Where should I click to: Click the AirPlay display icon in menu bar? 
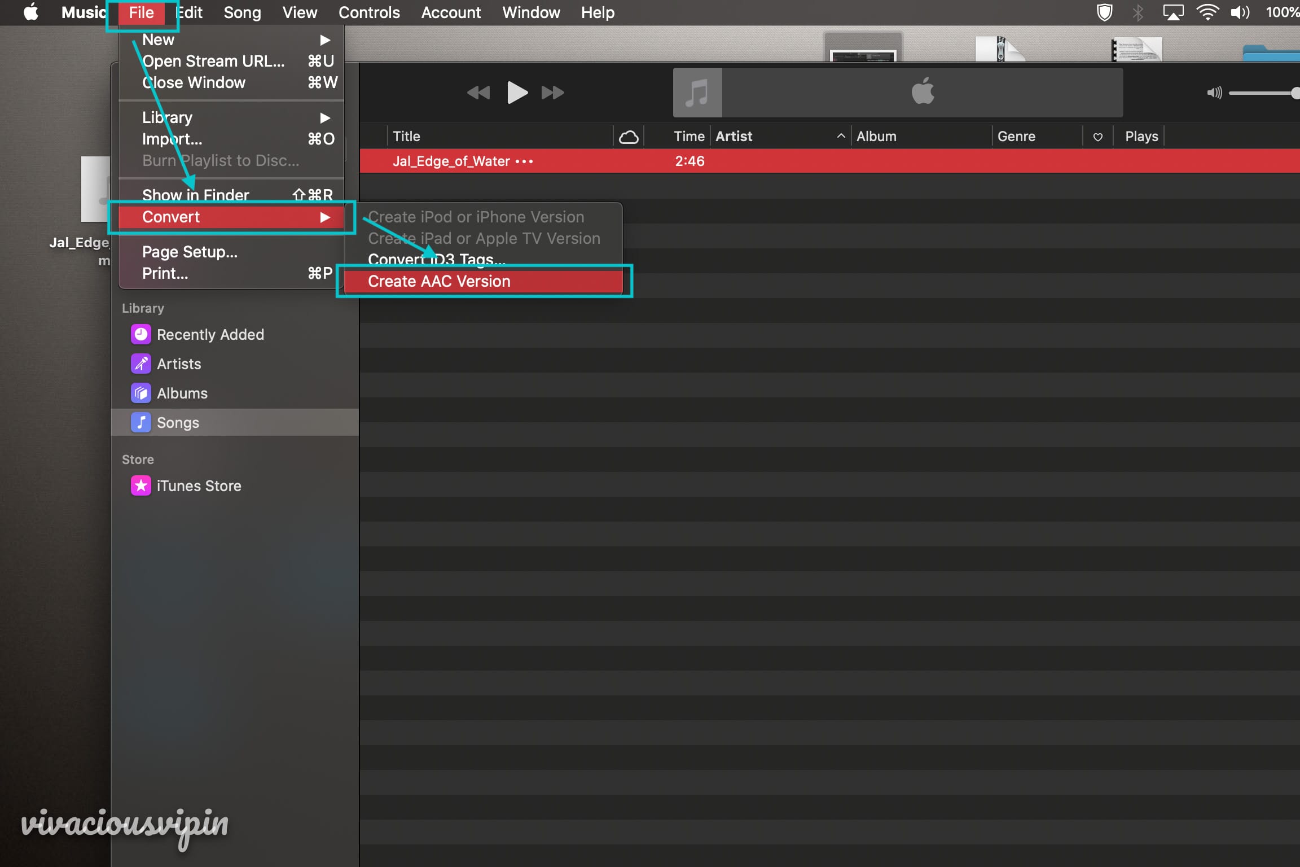click(x=1172, y=12)
